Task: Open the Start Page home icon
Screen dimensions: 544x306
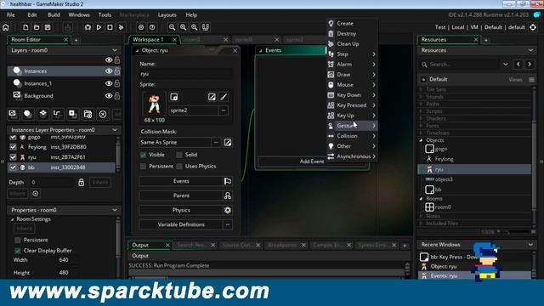Action: (x=6, y=27)
